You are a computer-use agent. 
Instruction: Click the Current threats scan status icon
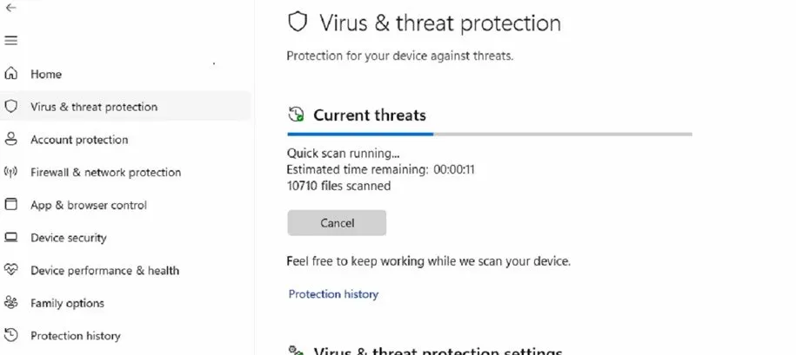point(297,115)
